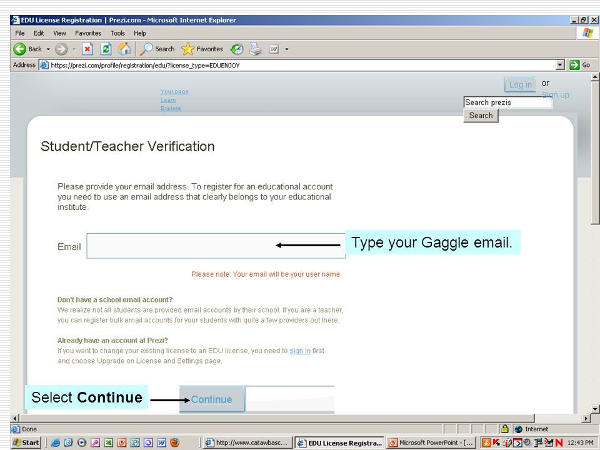Screen dimensions: 600x450
Task: Click the green Back arrow button
Action: [19, 49]
